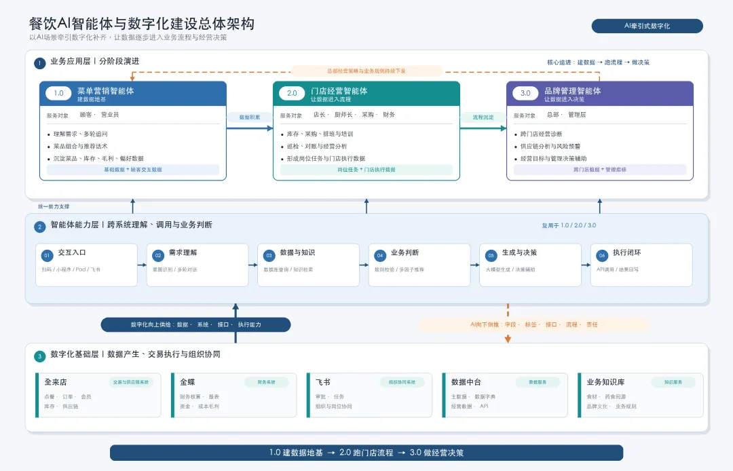733x471 pixels.
Task: Click '大模型生成 / 决策辅助' subtitle
Action: point(510,269)
